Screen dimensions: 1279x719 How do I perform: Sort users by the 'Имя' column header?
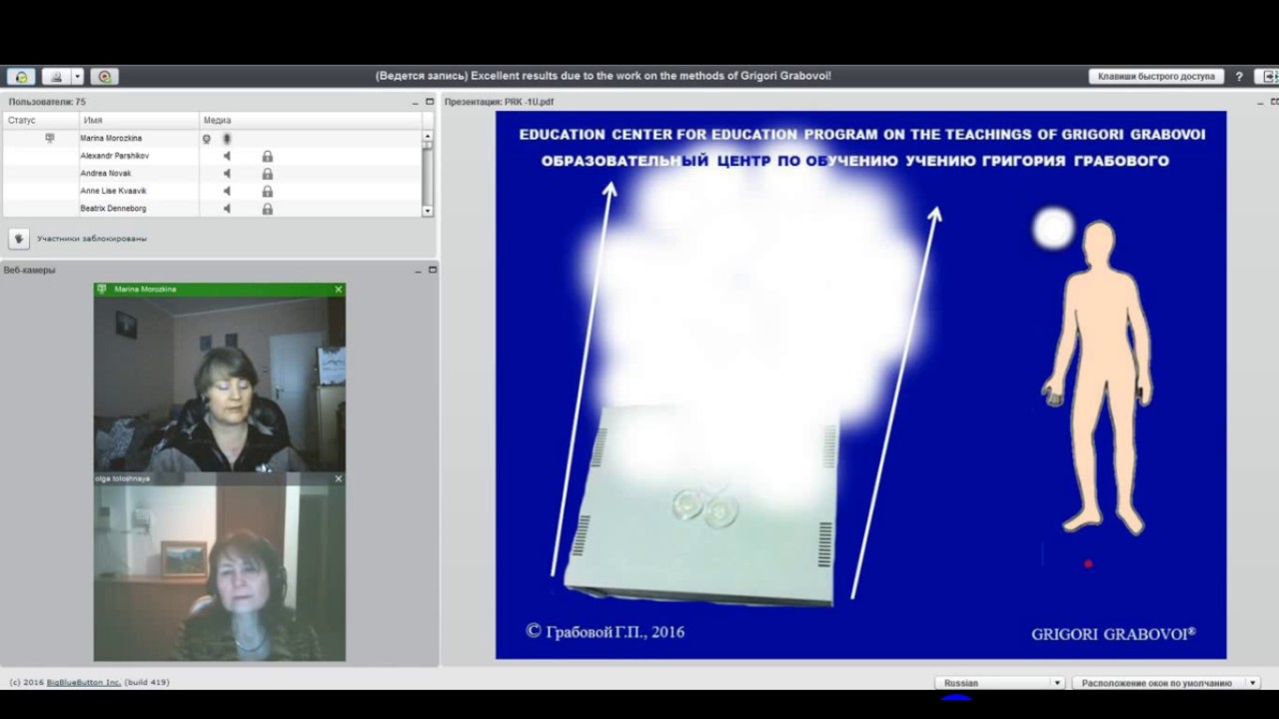click(x=139, y=121)
